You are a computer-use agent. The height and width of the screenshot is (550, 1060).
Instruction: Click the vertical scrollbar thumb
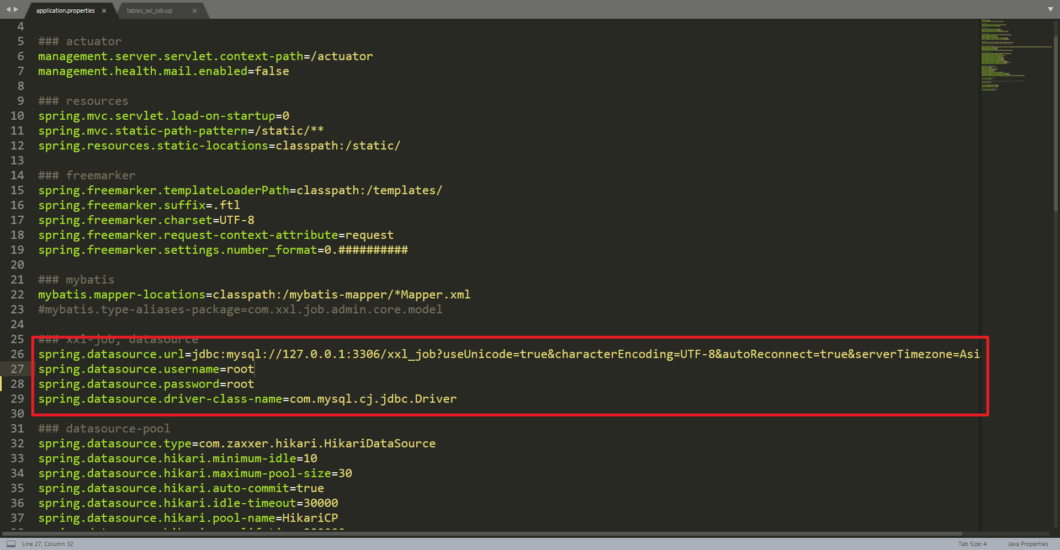pos(1056,124)
